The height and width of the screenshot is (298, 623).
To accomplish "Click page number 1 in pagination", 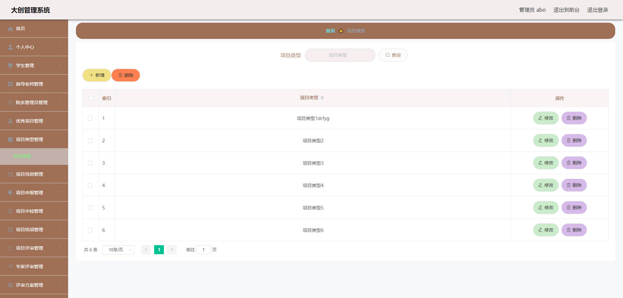I will [159, 250].
